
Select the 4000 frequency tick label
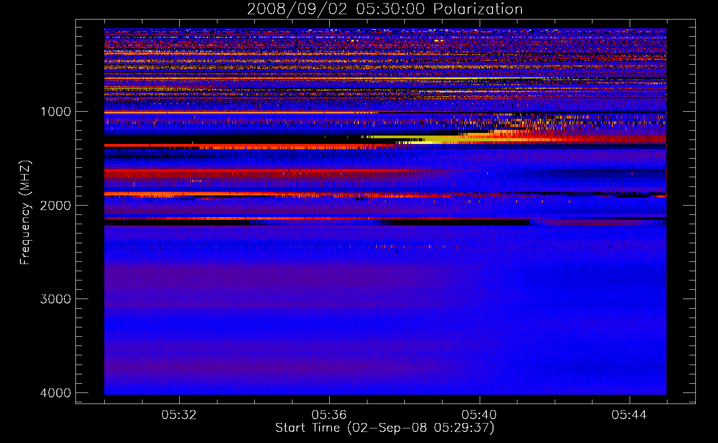pos(55,393)
